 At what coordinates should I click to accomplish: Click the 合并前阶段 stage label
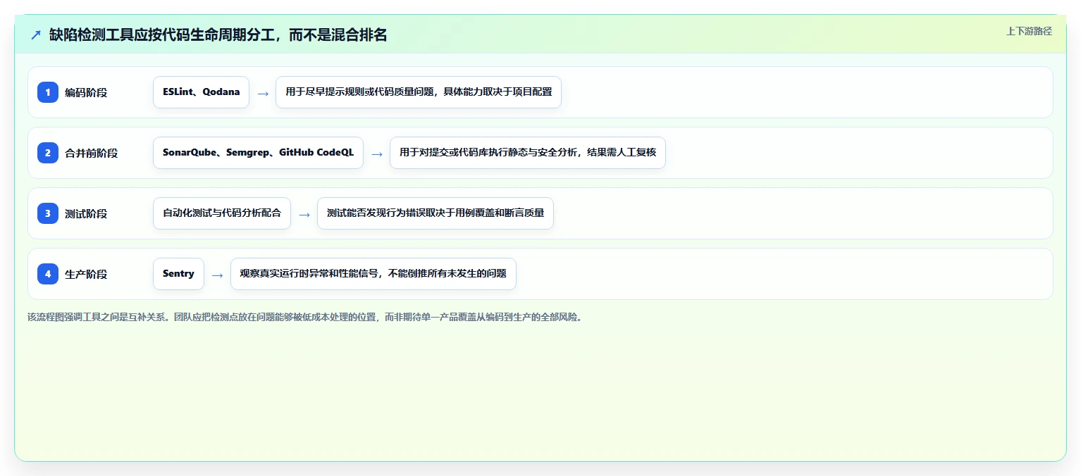[x=92, y=153]
